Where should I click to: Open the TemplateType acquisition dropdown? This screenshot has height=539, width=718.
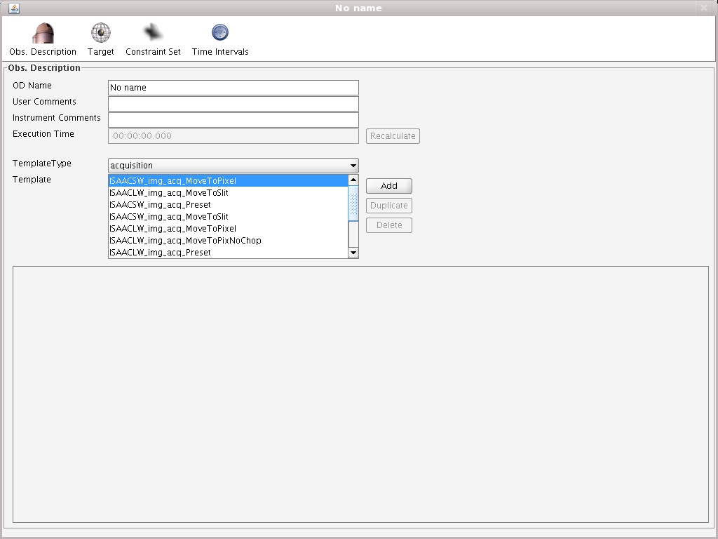pos(233,166)
